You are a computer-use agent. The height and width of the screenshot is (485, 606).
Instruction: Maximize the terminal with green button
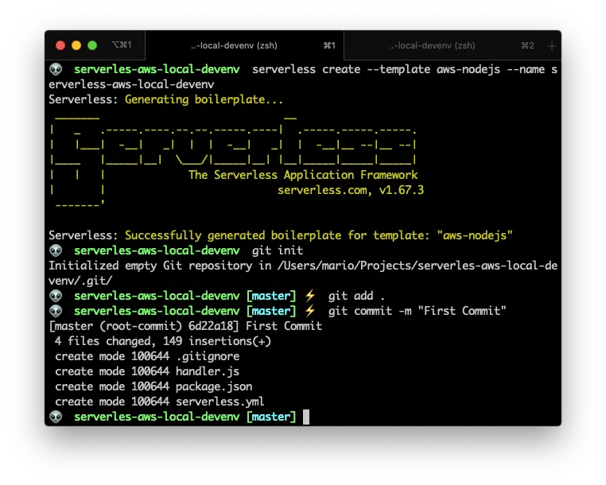point(92,45)
